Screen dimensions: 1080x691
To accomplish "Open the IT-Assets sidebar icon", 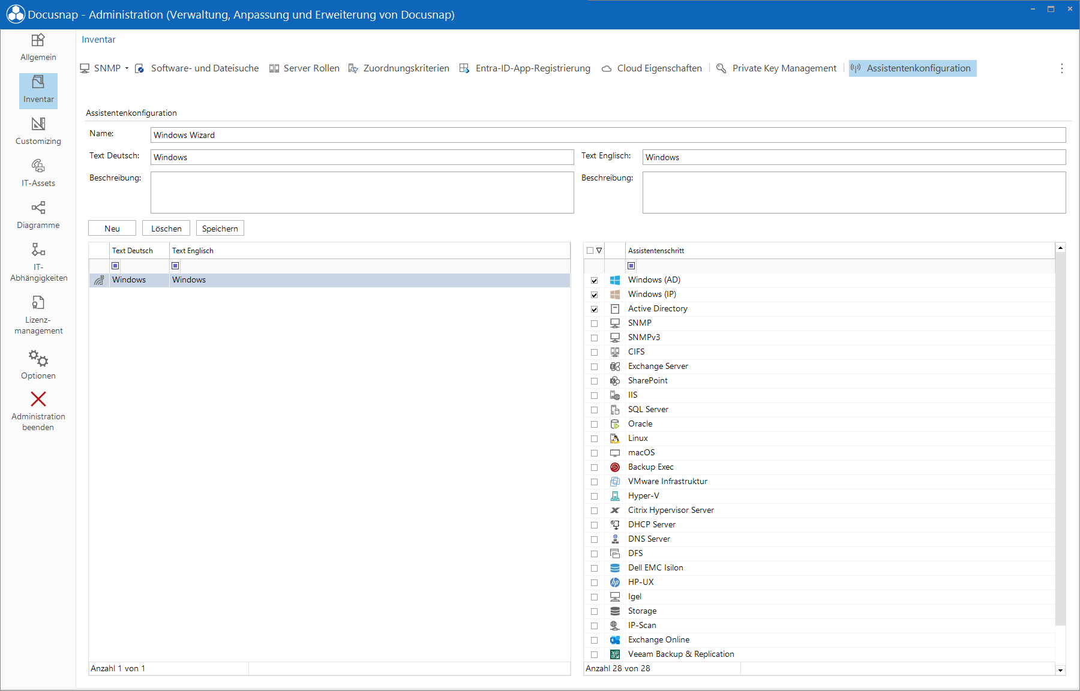I will [38, 166].
